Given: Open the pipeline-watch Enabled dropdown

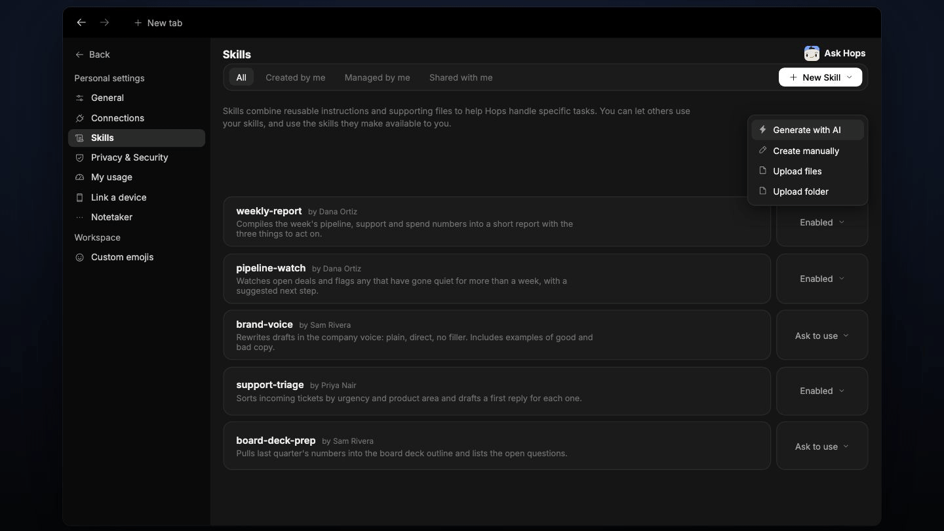Looking at the screenshot, I should click(822, 279).
